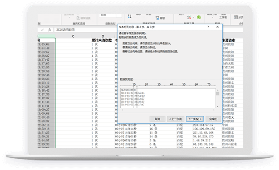Click left arrow of preview horizontal scrollbar
This screenshot has width=279, height=170.
(x=122, y=110)
